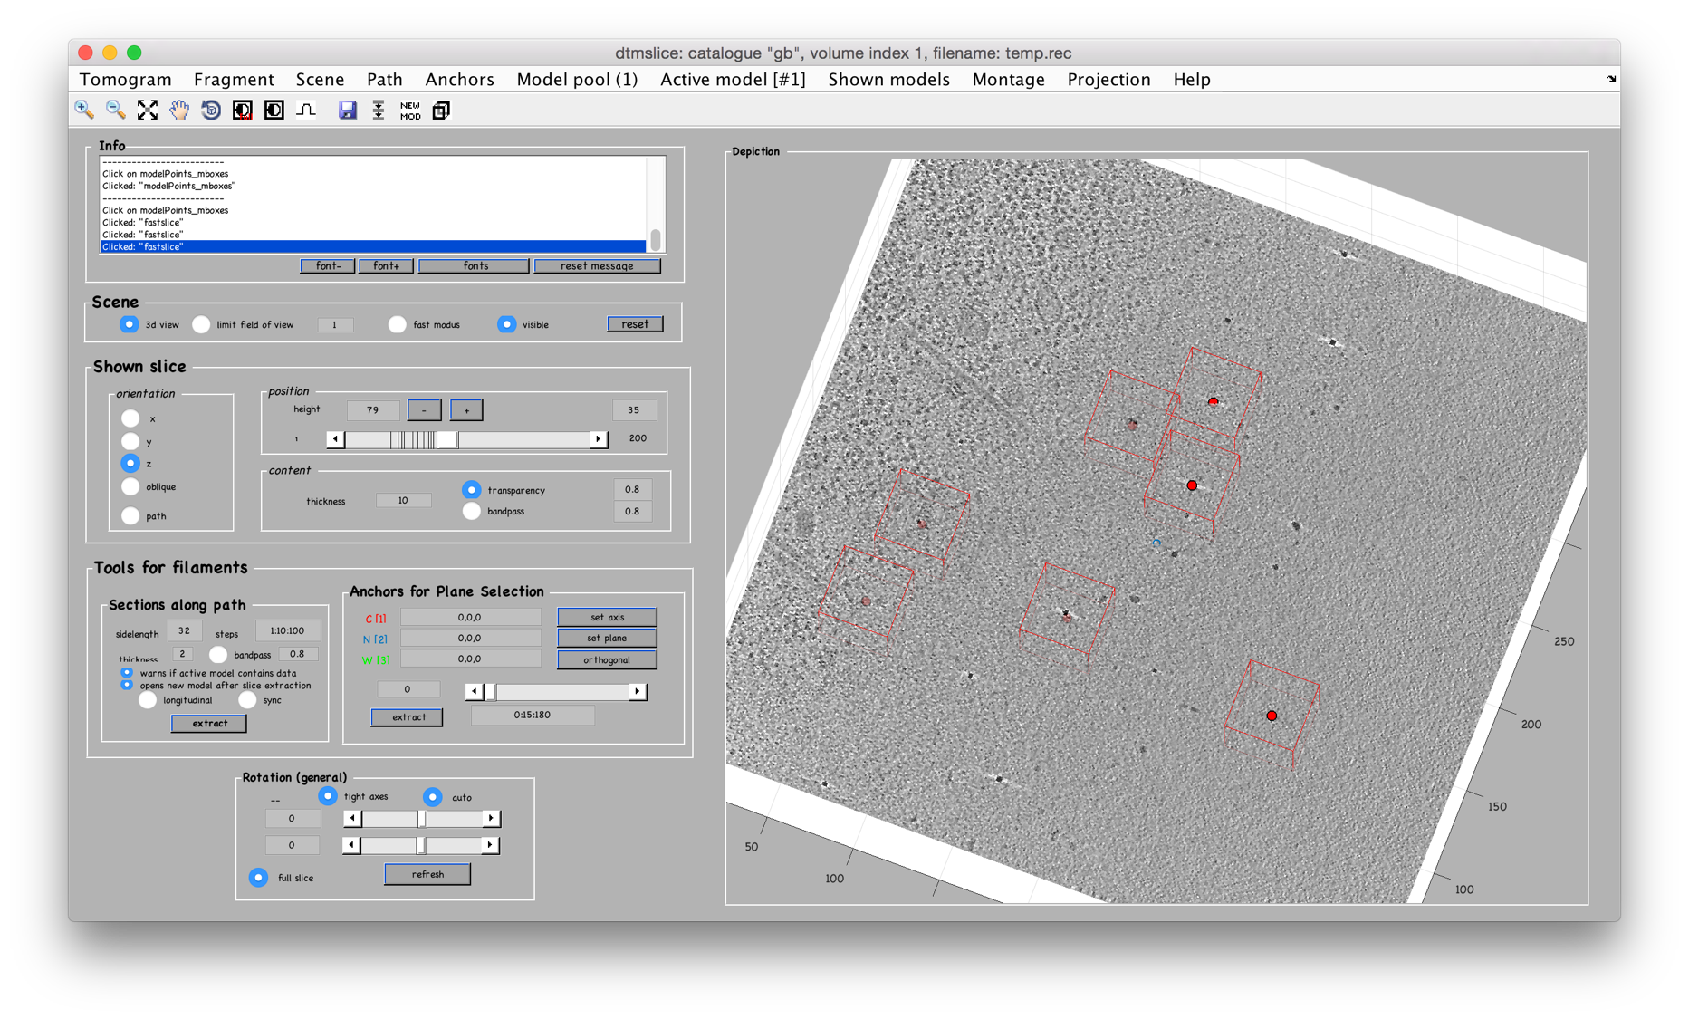Open the Projection menu
This screenshot has width=1689, height=1019.
1108,80
